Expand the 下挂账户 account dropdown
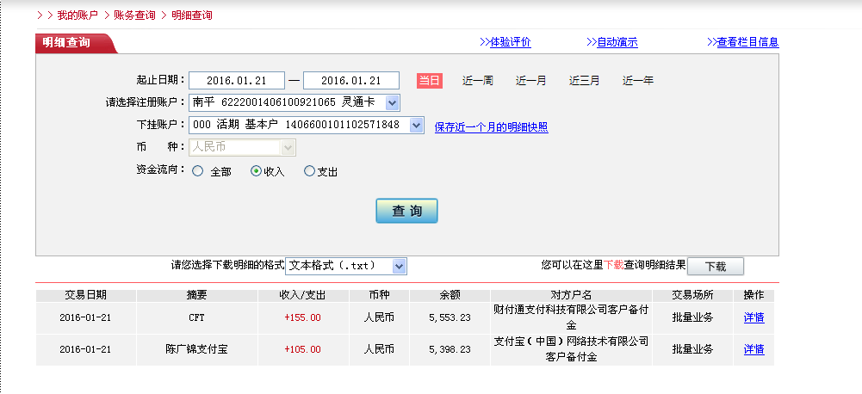Screen dimensions: 862x394 (x=416, y=126)
